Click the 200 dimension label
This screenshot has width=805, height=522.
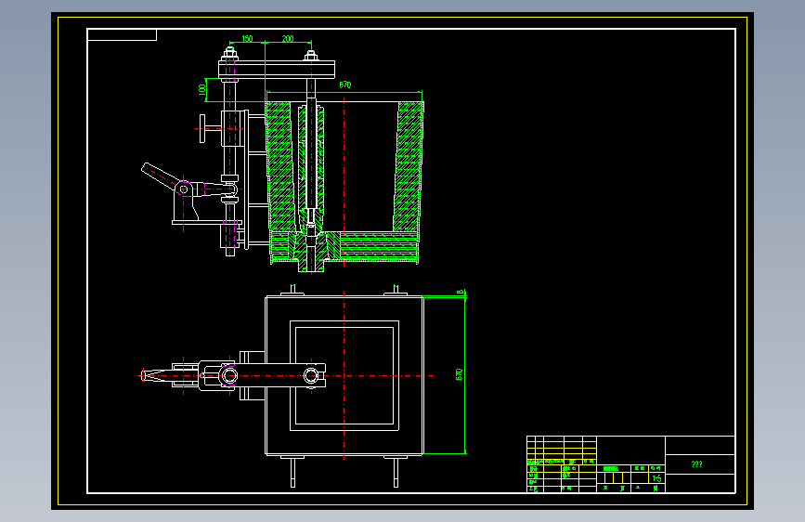288,38
